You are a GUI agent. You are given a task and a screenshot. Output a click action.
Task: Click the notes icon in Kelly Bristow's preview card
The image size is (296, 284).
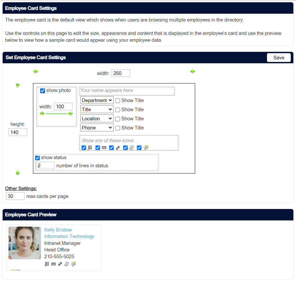click(67, 264)
